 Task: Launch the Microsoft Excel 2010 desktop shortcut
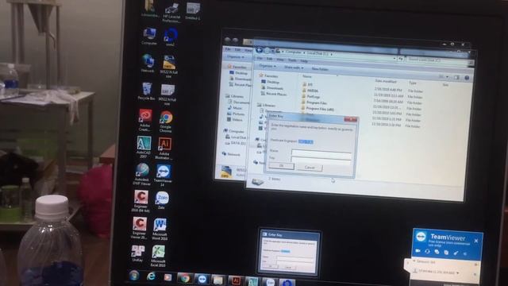pos(158,256)
